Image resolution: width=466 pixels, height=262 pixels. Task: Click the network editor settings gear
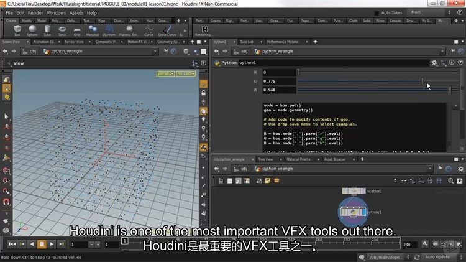point(460,169)
